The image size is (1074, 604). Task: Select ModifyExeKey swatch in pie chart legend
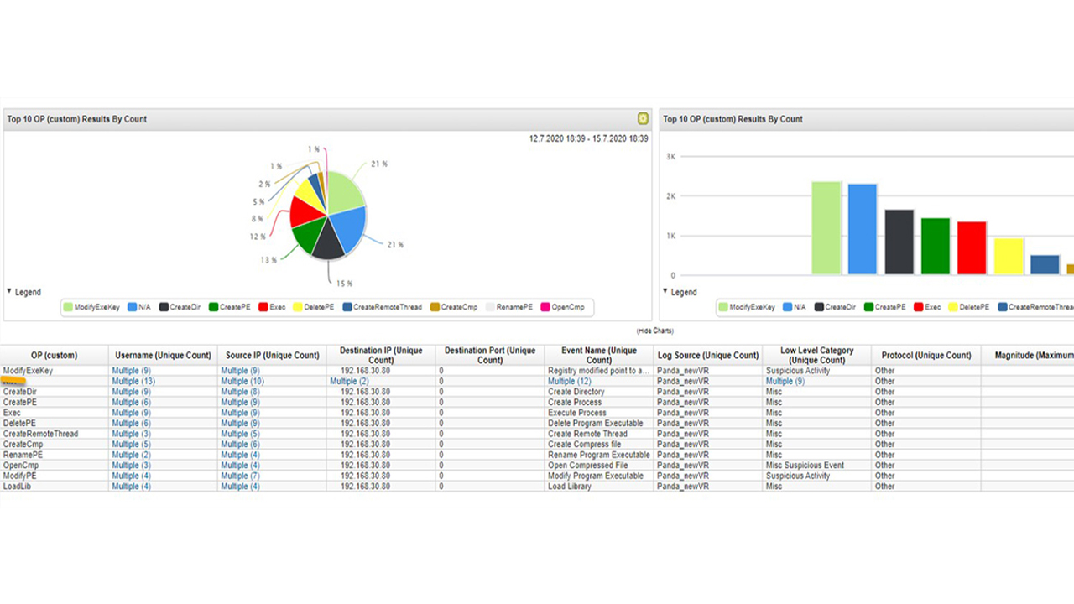[69, 308]
